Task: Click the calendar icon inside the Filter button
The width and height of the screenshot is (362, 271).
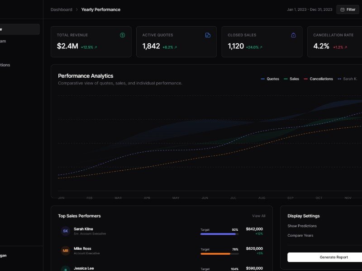Action: point(342,9)
